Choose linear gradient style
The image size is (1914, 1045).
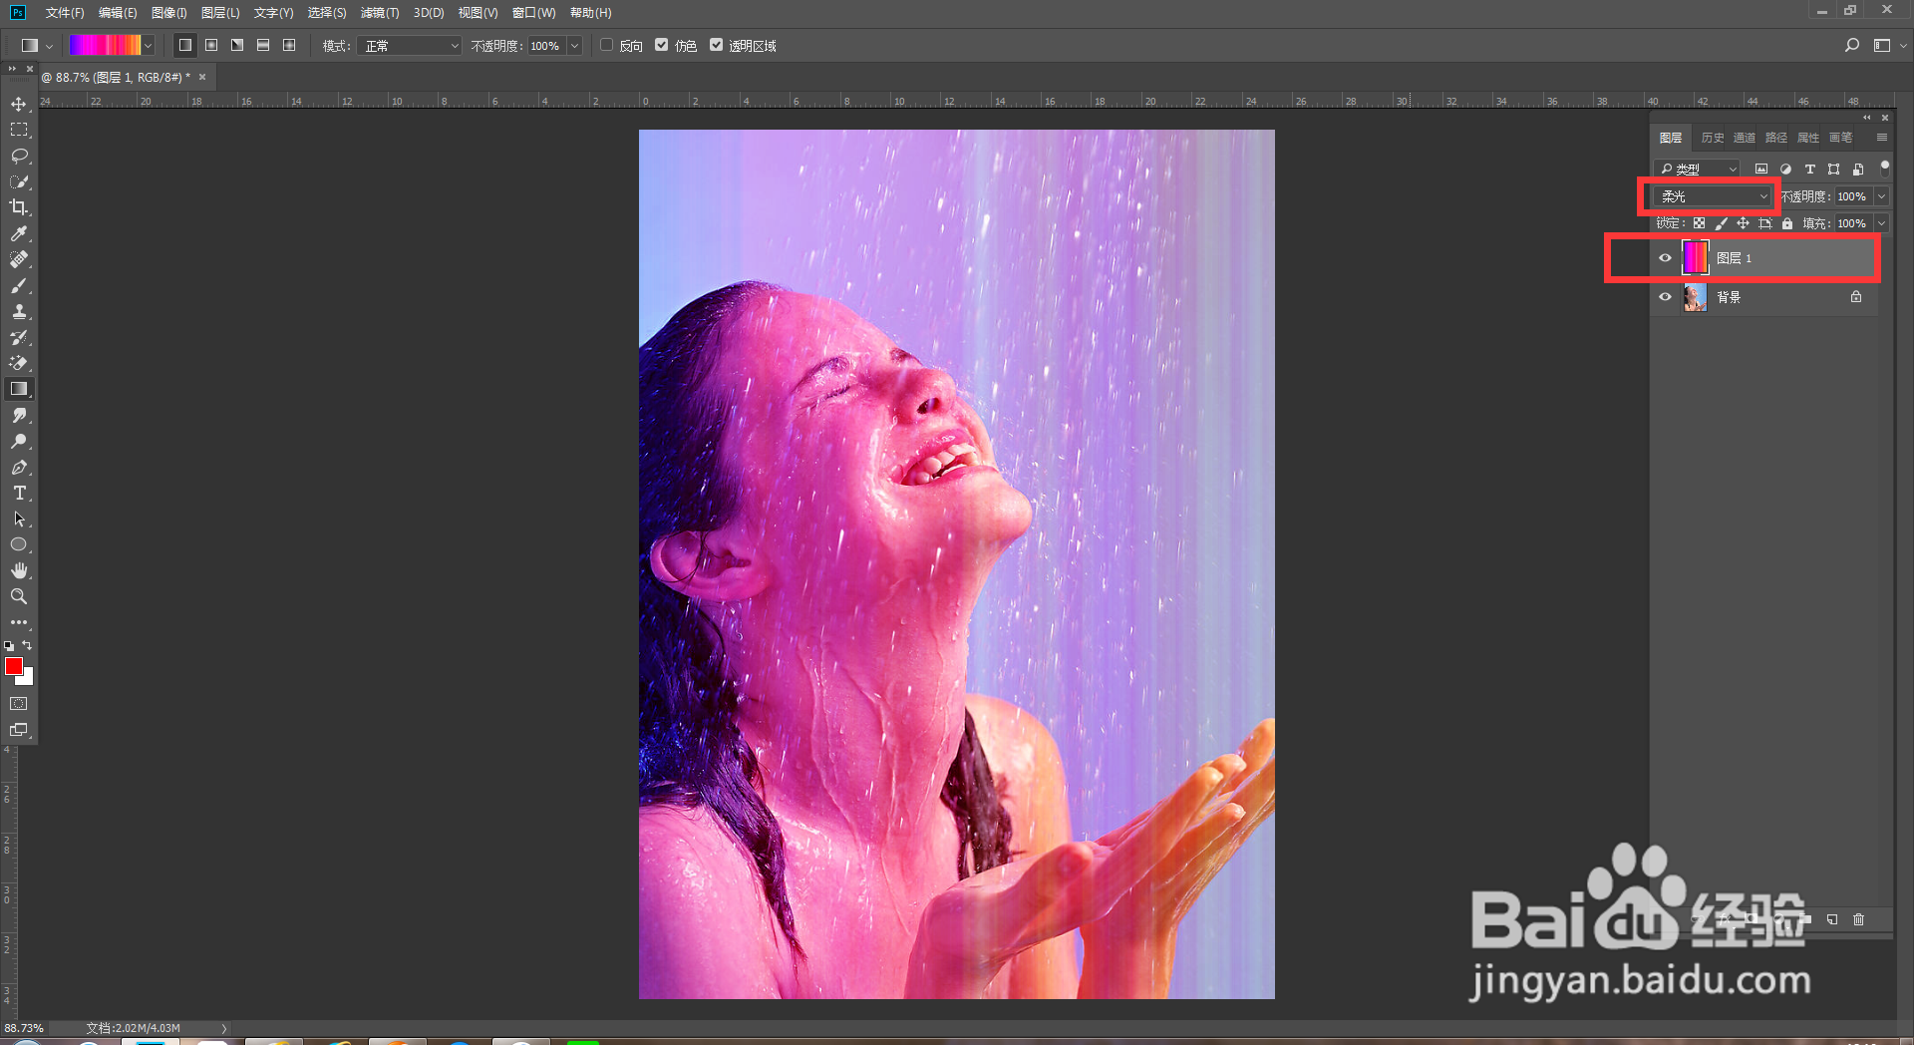coord(185,45)
